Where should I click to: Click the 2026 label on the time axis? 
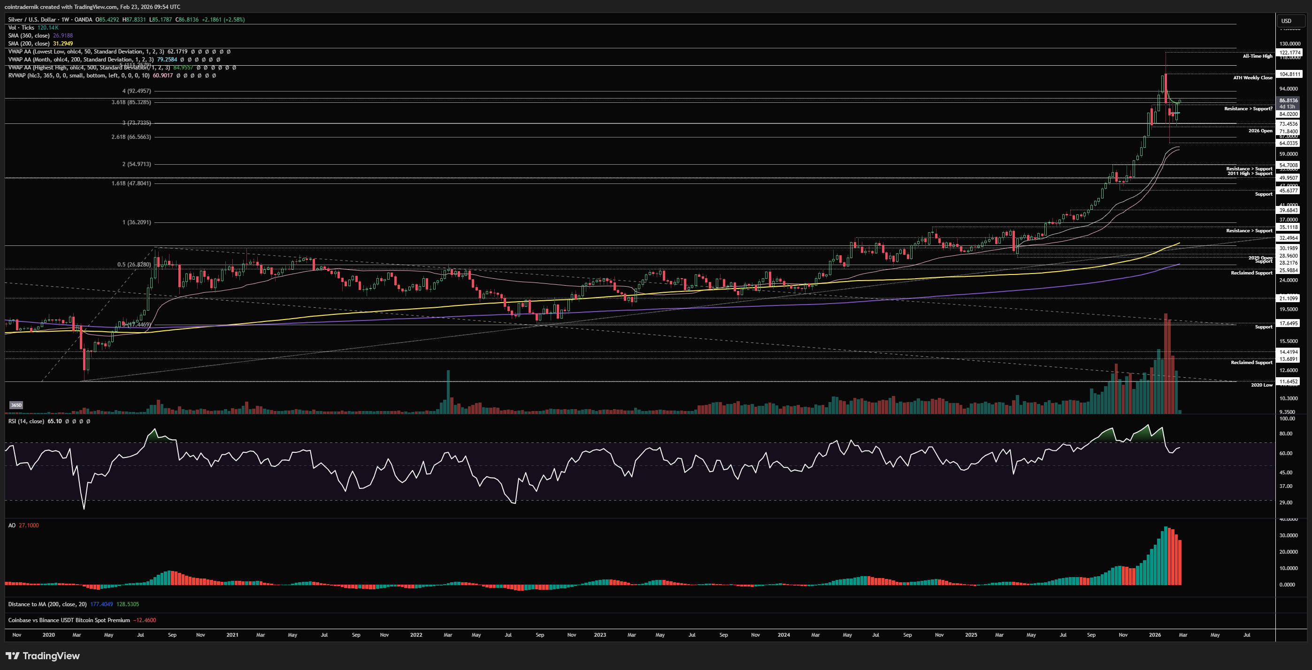pos(1155,635)
